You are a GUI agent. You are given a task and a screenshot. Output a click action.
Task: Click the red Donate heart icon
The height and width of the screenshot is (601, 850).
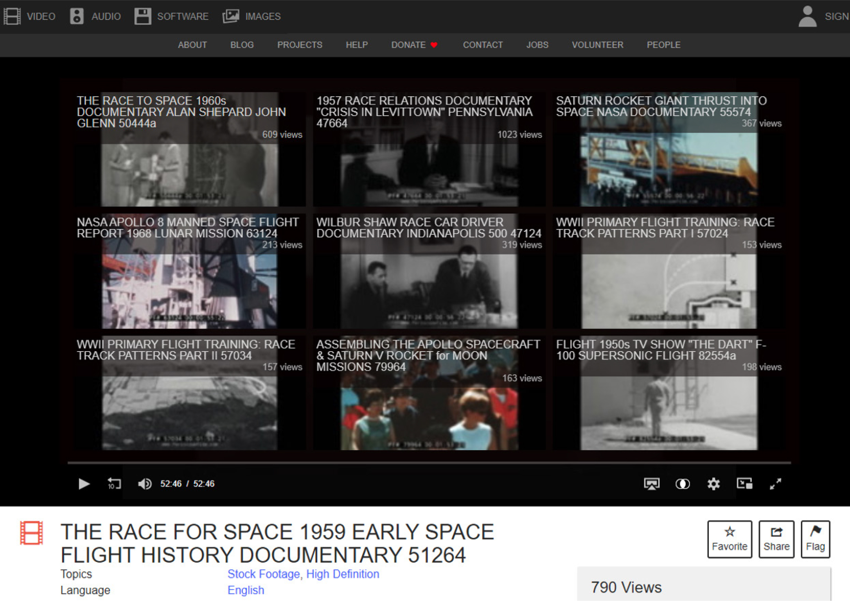[x=434, y=45]
